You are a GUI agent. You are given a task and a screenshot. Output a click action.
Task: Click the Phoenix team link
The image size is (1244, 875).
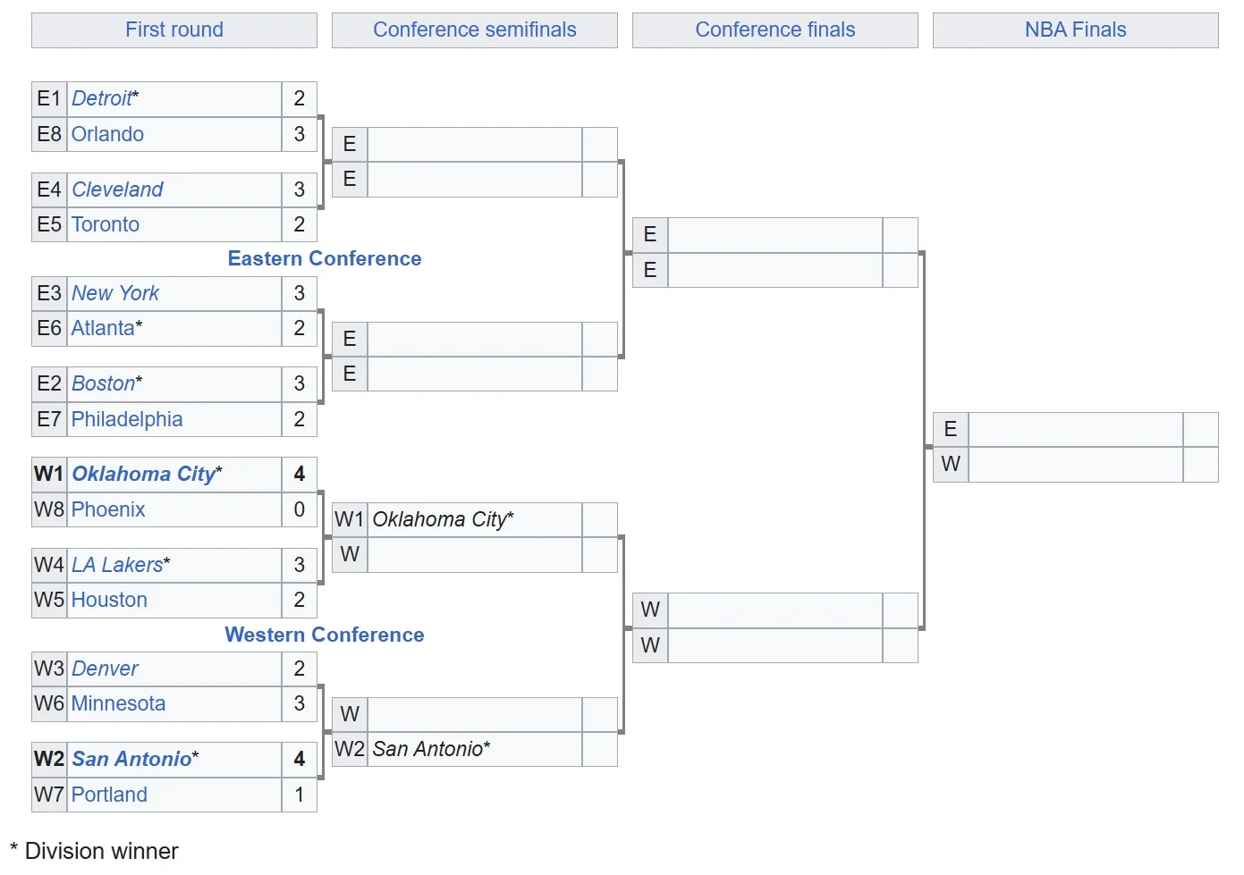click(x=108, y=509)
